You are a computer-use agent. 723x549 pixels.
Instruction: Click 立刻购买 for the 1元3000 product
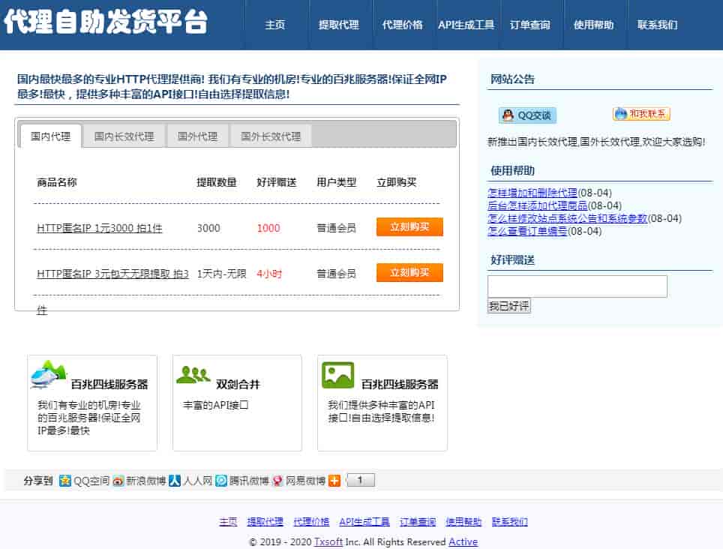tap(409, 227)
